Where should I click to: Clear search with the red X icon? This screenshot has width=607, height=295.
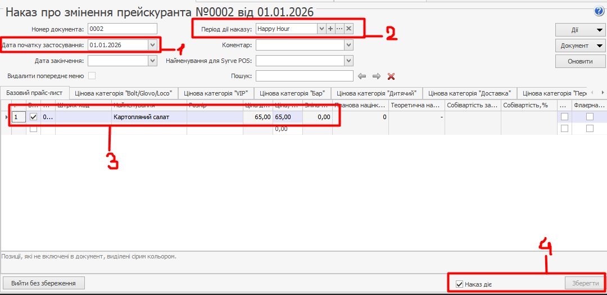coord(392,76)
